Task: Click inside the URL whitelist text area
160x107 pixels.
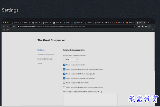Action: pyautogui.click(x=90, y=100)
